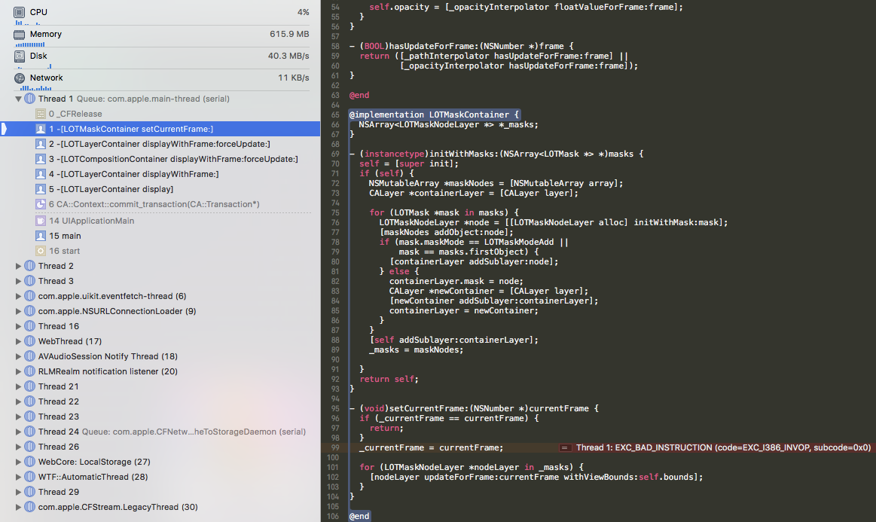Select frame 5 LOTLayerContainer display
The width and height of the screenshot is (876, 522).
click(160, 190)
